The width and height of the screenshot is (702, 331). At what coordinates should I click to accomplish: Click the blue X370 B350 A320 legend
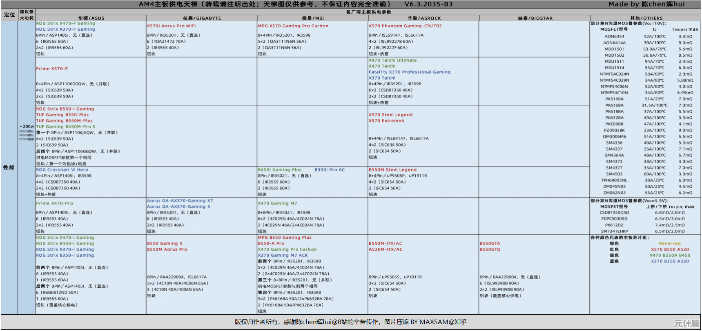pyautogui.click(x=670, y=261)
